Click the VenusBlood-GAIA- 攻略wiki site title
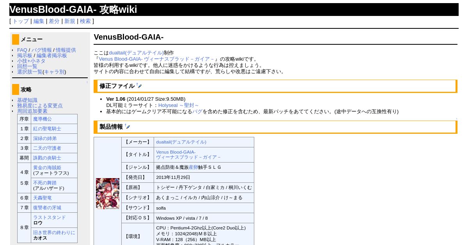This screenshot has width=468, height=245. tap(73, 10)
